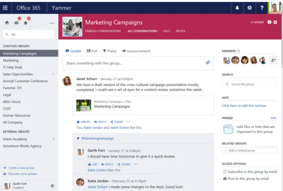
Task: Show group info icon in header
Action: point(269,22)
